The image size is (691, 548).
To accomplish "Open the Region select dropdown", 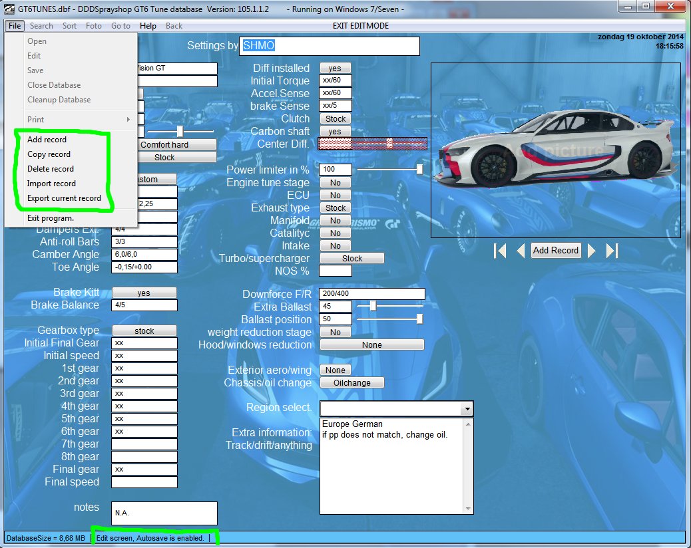I will click(x=467, y=410).
